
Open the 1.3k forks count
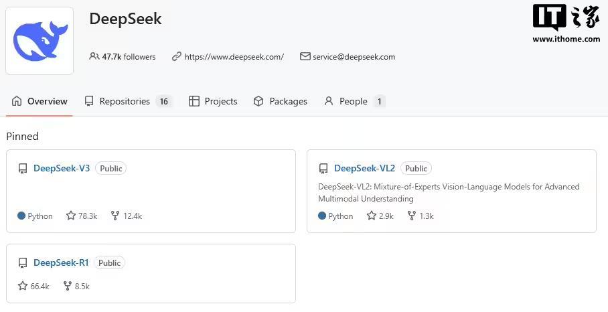click(427, 216)
